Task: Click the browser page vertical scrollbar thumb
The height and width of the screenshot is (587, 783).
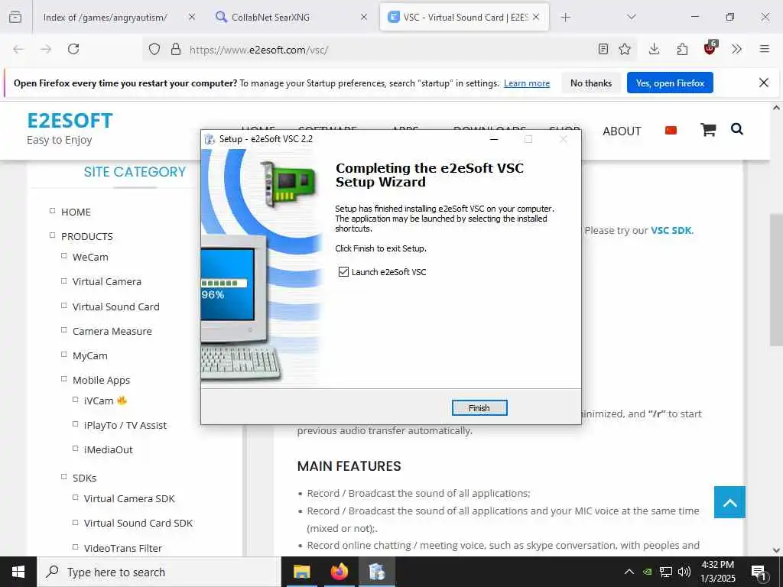Action: coord(776,280)
